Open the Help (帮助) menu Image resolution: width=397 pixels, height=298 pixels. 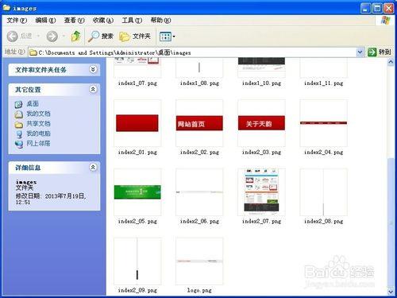(x=160, y=20)
